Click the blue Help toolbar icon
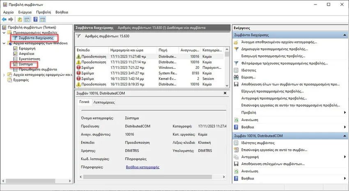The image size is (349, 191). pos(35,20)
